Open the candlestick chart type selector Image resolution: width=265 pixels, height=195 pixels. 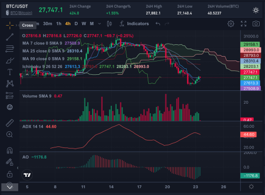[x=109, y=24]
